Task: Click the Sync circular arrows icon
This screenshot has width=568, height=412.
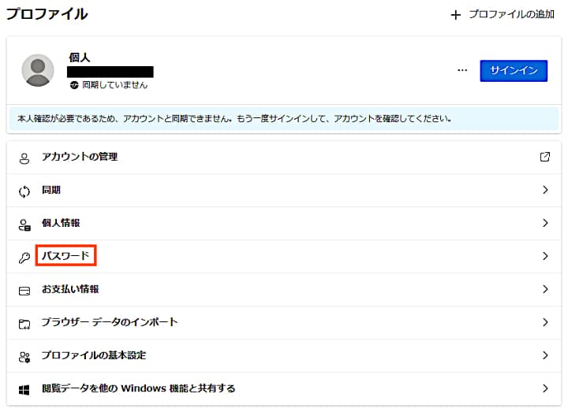Action: tap(24, 191)
